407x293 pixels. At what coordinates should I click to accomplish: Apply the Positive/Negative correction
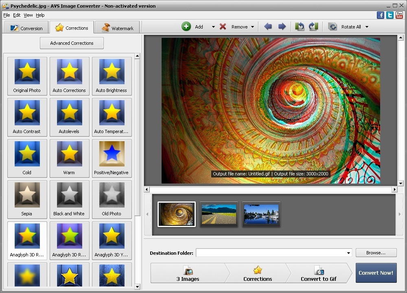[112, 158]
